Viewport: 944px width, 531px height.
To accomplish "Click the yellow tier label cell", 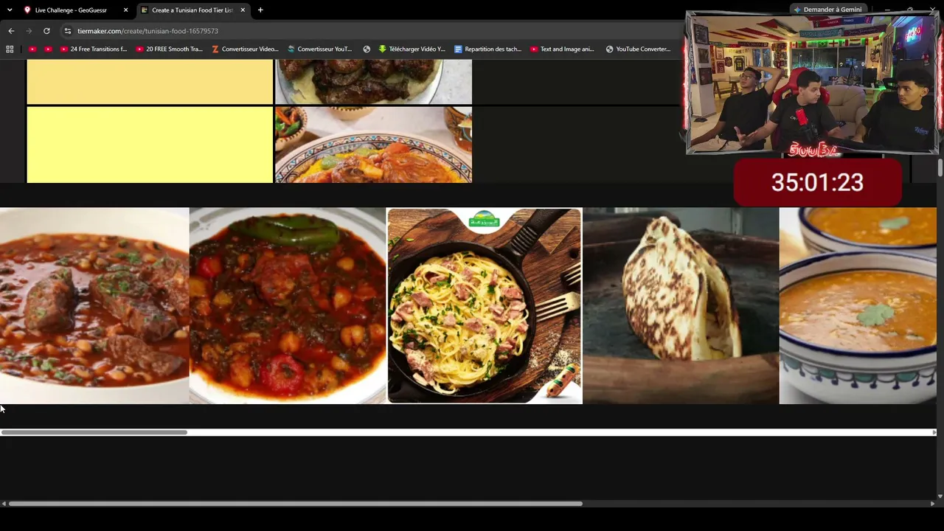I will [x=150, y=145].
